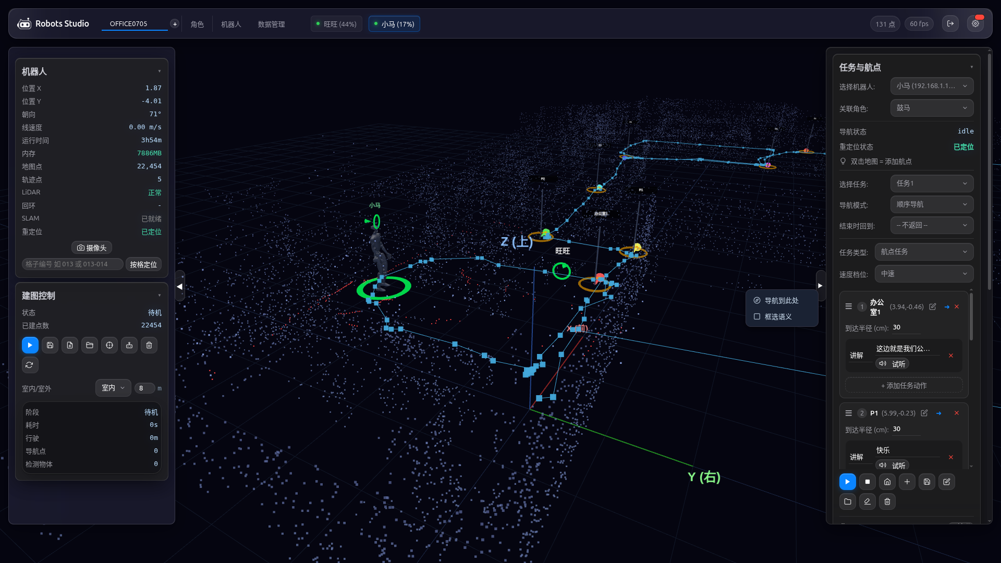Image resolution: width=1001 pixels, height=563 pixels.
Task: Click the home icon in task toolbar
Action: coord(887,482)
